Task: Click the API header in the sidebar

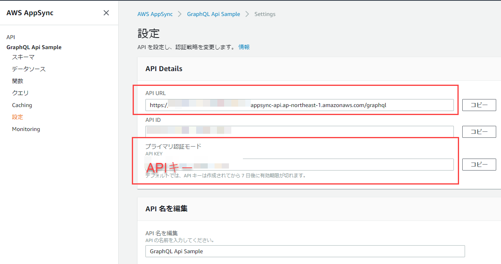Action: pyautogui.click(x=10, y=37)
